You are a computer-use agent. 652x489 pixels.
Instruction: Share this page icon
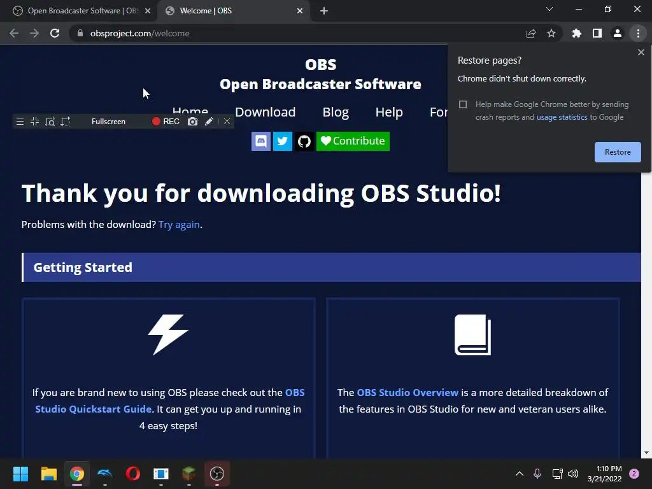(x=531, y=33)
